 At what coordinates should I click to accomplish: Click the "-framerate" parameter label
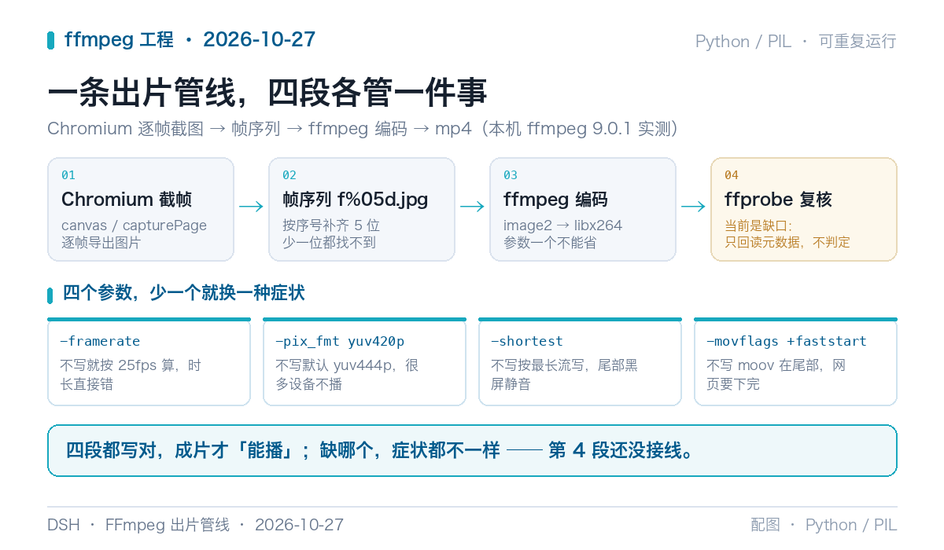(x=100, y=341)
